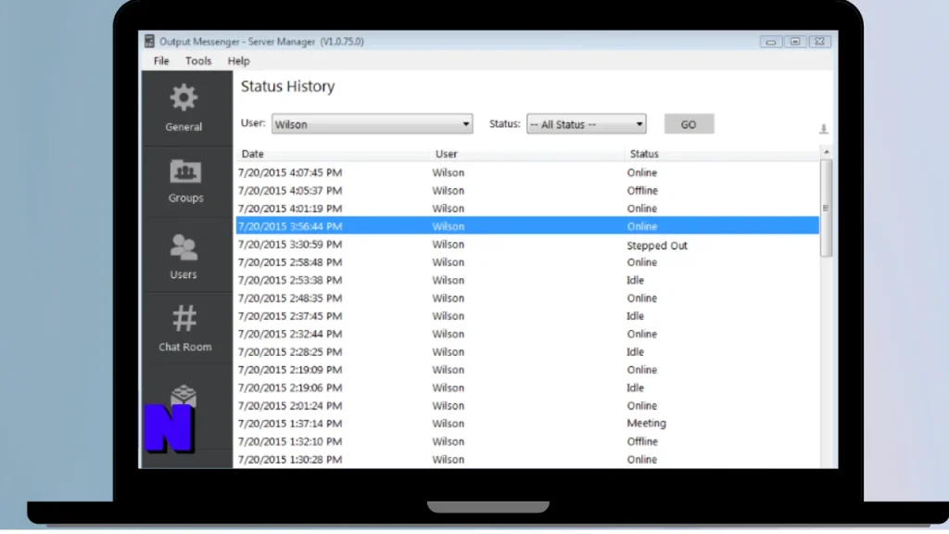Open the Help menu
949x534 pixels.
pos(238,60)
